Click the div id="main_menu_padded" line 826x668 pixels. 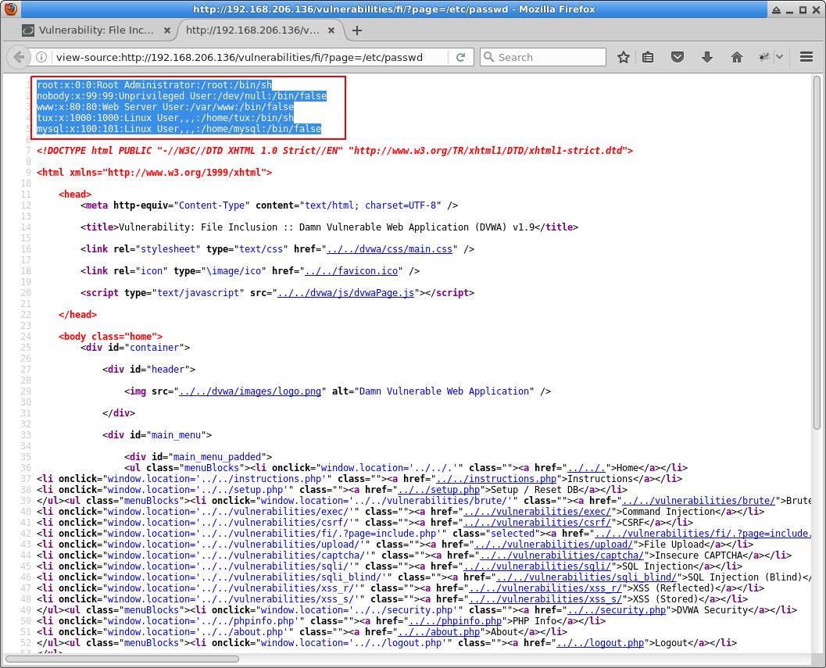(198, 457)
